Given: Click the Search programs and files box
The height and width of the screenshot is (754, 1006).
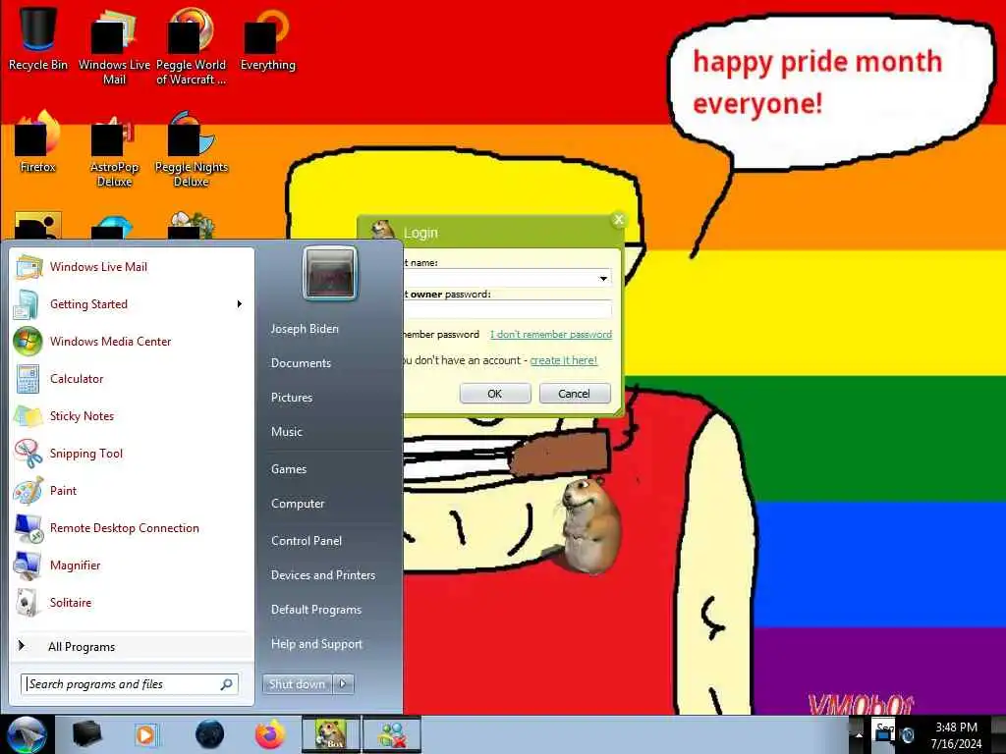Looking at the screenshot, I should [130, 684].
